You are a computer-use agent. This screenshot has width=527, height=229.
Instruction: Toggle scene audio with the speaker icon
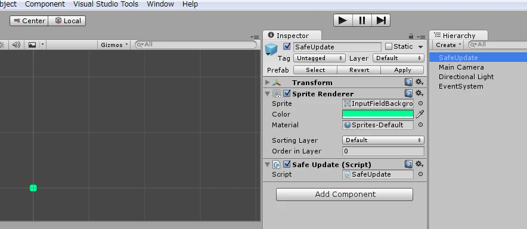point(16,45)
